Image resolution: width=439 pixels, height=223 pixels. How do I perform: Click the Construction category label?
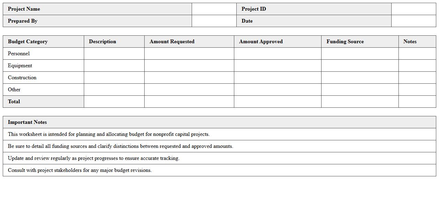22,78
